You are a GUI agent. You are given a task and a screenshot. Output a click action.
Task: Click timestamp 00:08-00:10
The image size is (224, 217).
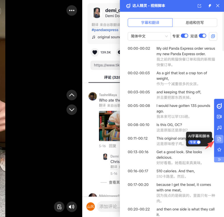[x=139, y=125]
